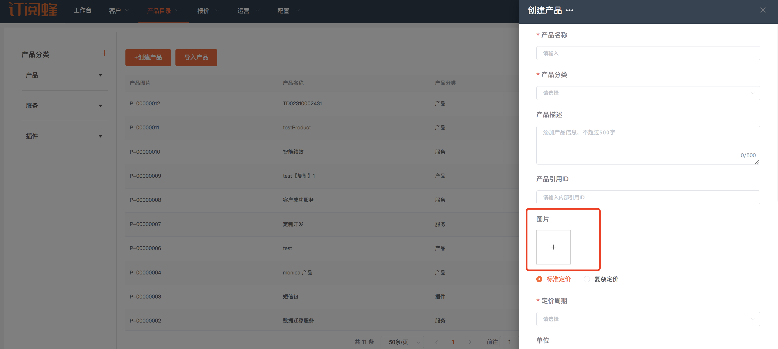Click the +创建产品 button
Screen dimensions: 778x349
pos(148,57)
